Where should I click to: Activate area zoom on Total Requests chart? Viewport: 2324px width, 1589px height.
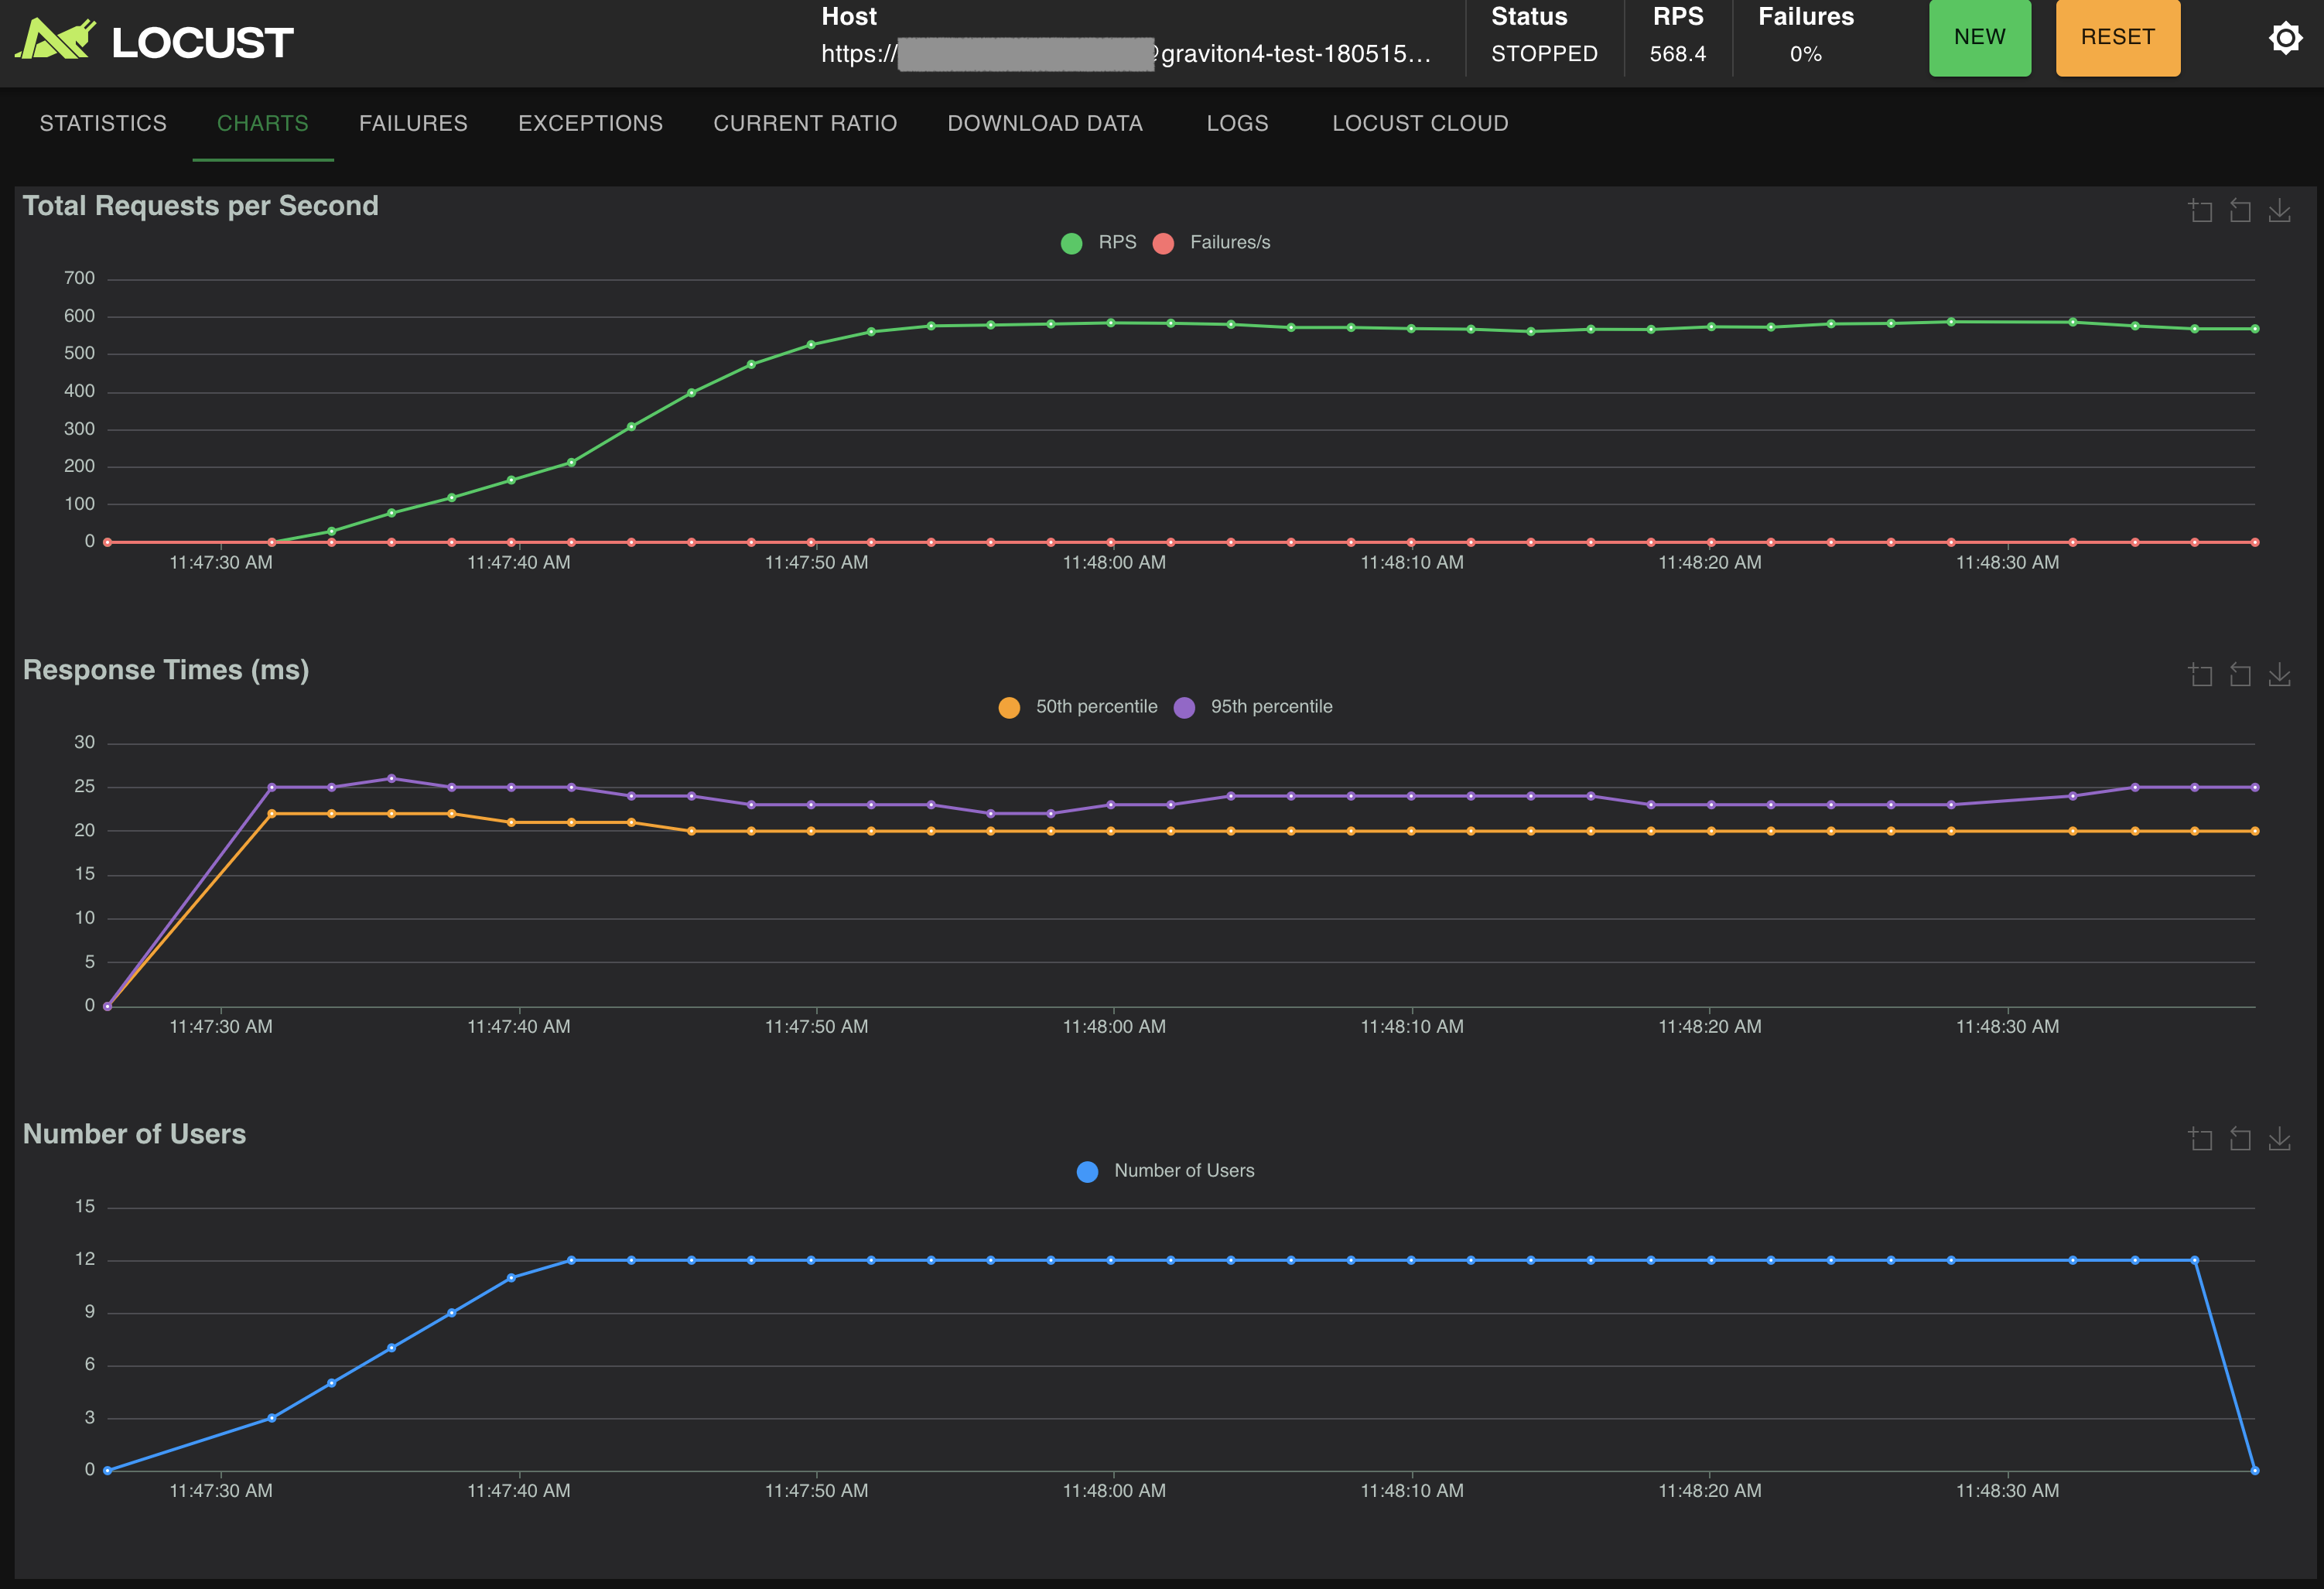(2200, 210)
